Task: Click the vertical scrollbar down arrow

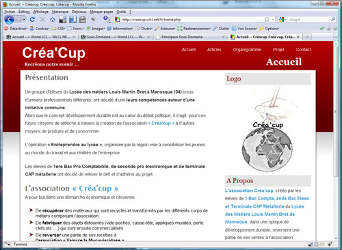Action: 336,238
